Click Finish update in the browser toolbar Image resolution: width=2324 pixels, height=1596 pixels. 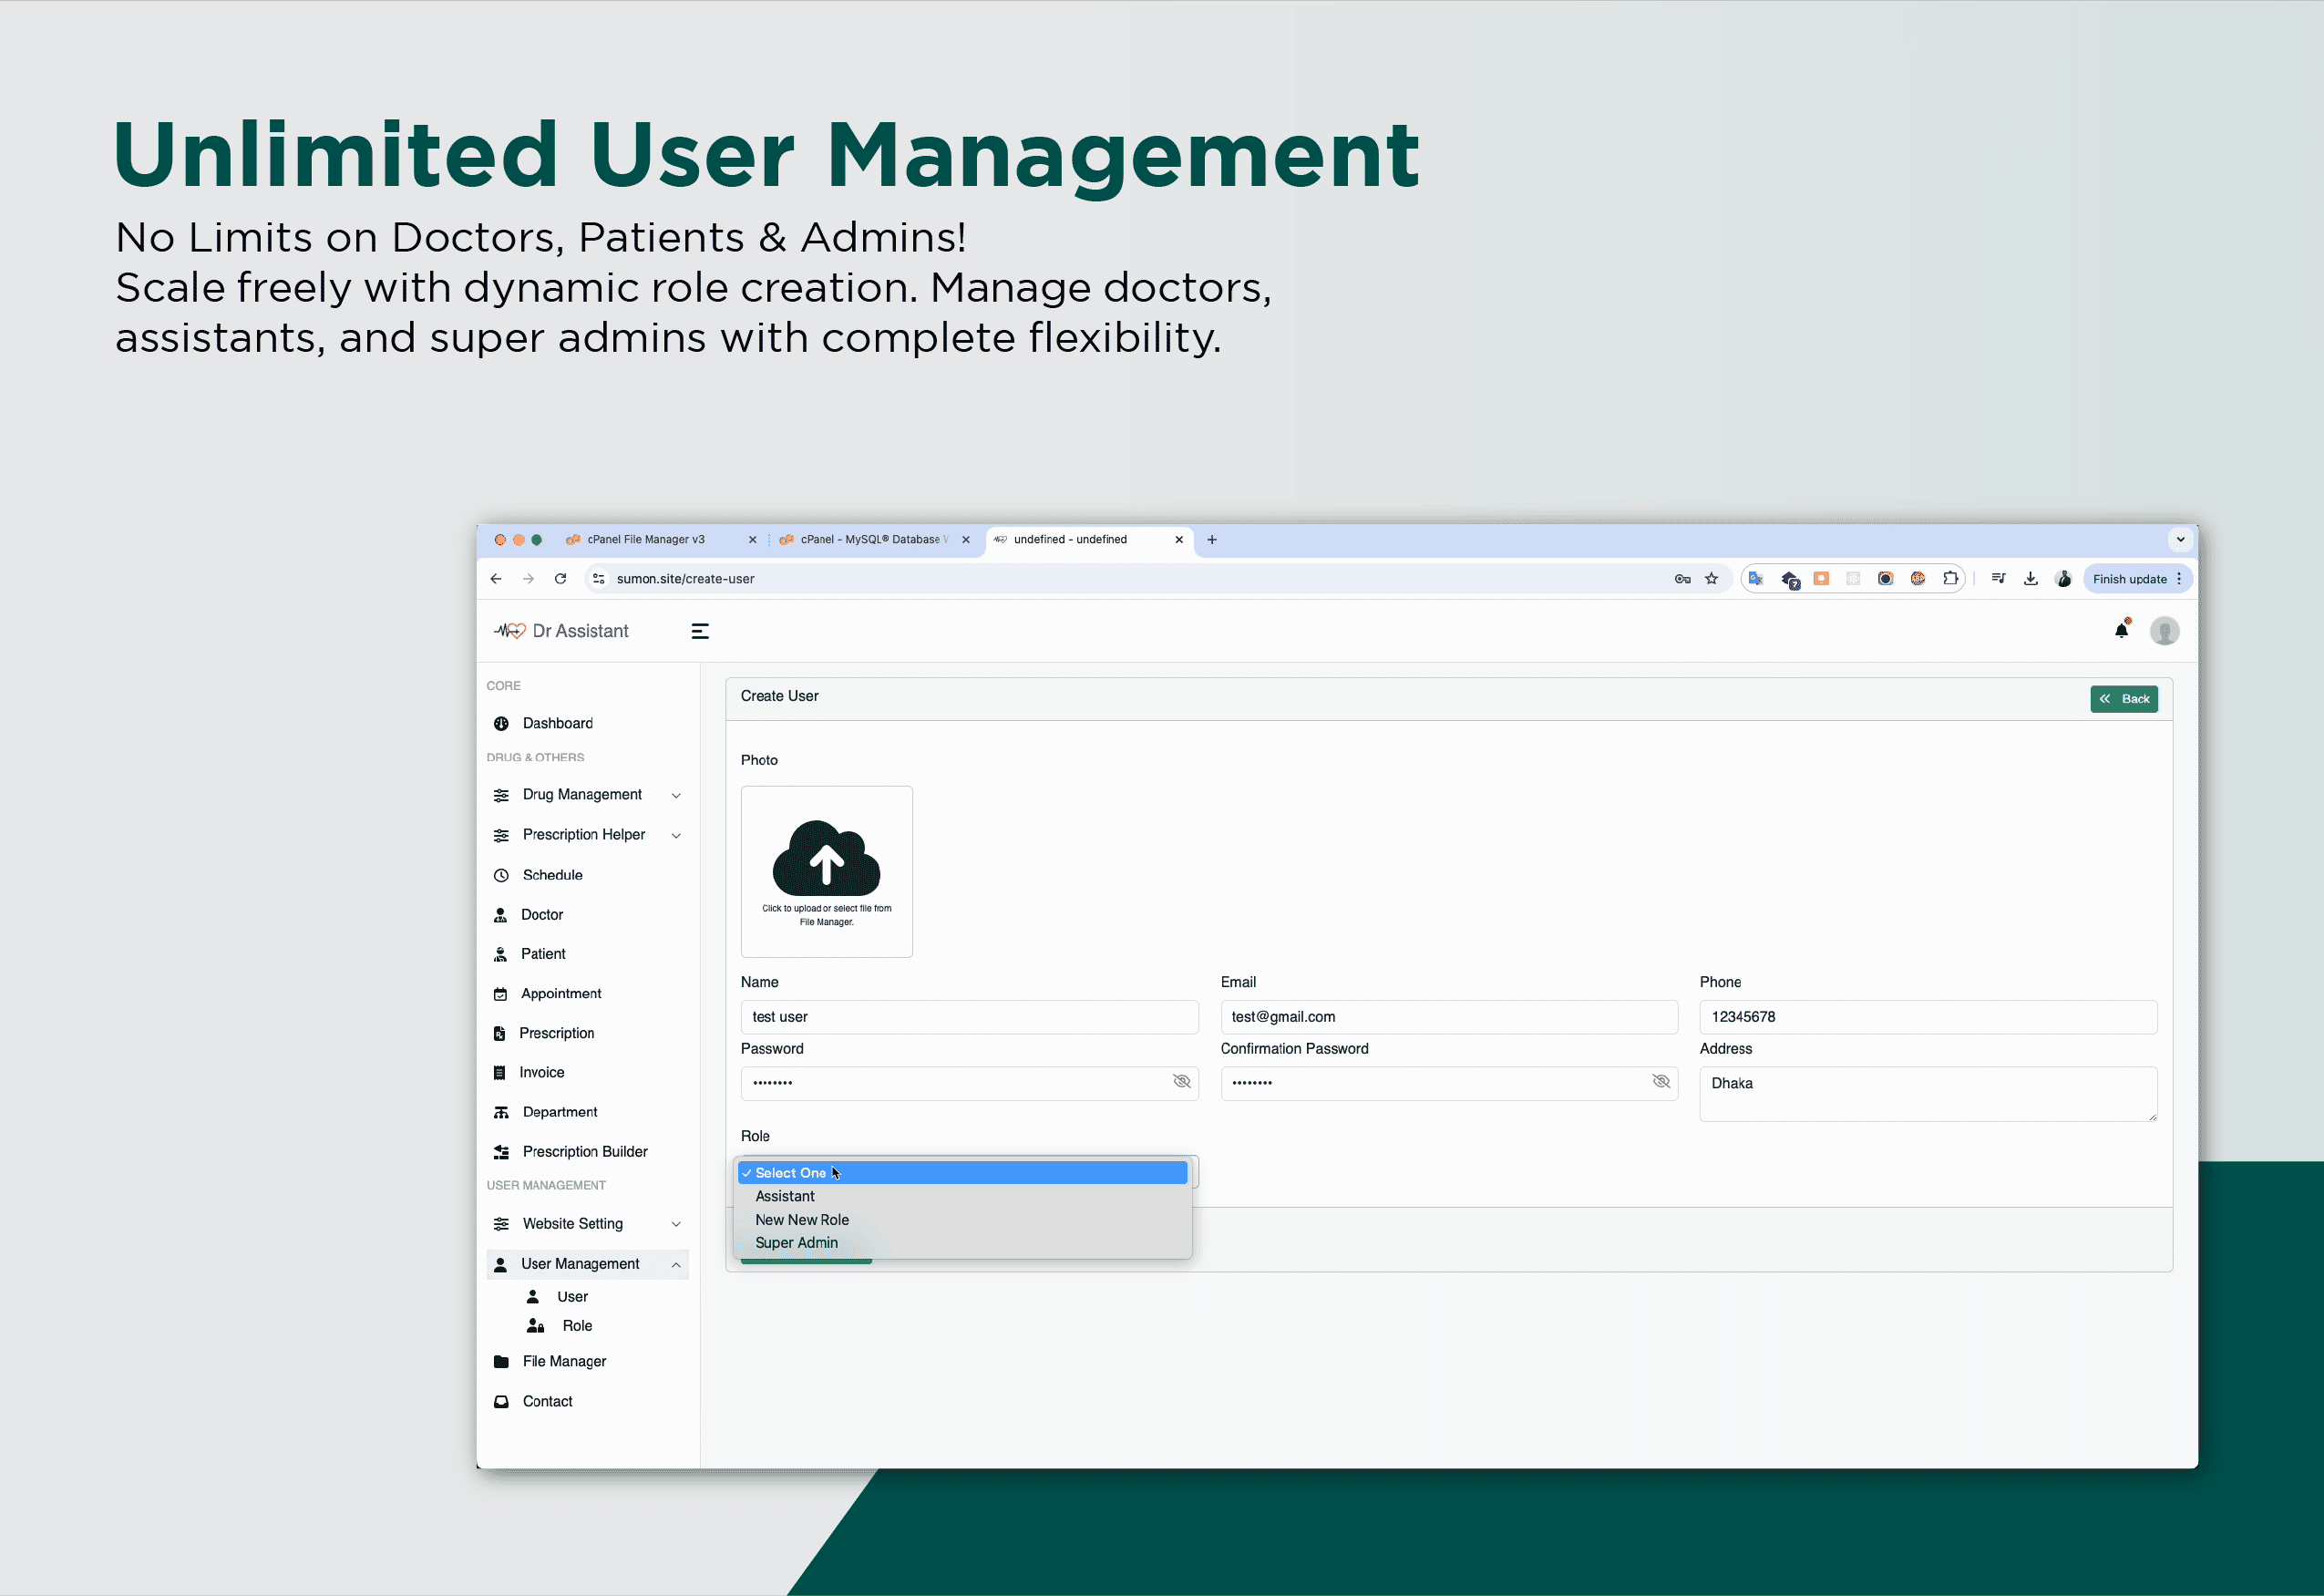pyautogui.click(x=2129, y=578)
